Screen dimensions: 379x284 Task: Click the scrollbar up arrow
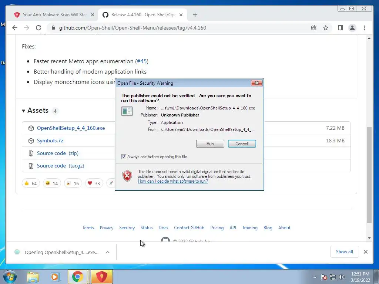click(x=369, y=38)
